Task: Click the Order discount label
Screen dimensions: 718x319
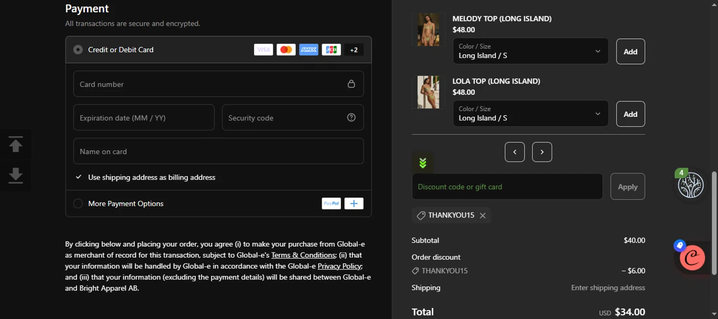Action: click(436, 257)
